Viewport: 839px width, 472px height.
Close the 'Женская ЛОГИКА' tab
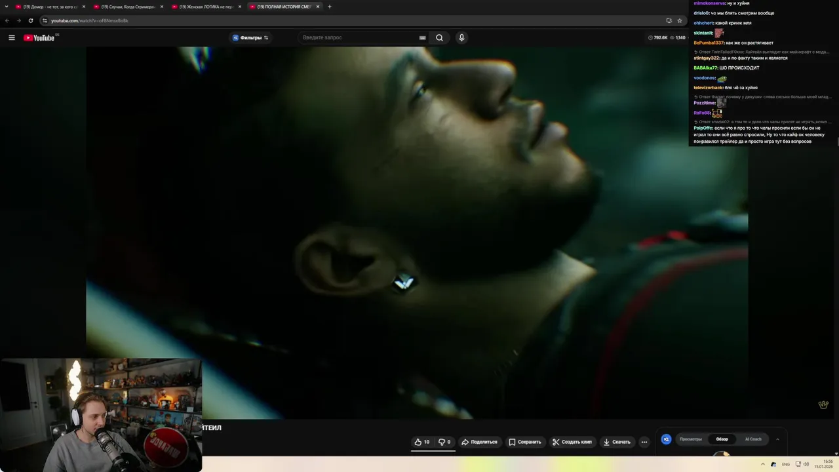pyautogui.click(x=240, y=7)
